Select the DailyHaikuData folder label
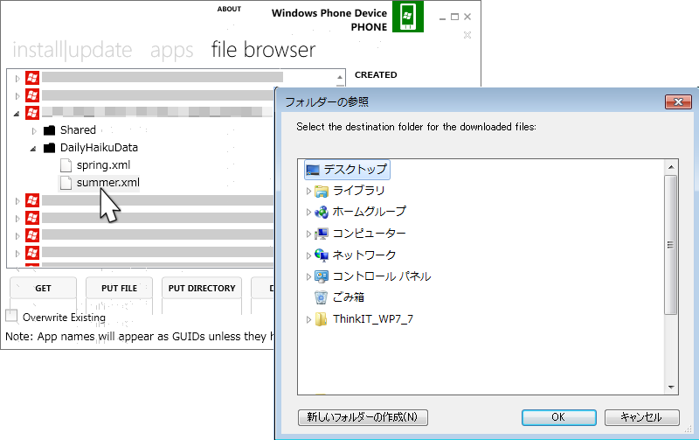Image resolution: width=699 pixels, height=440 pixels. pyautogui.click(x=99, y=147)
